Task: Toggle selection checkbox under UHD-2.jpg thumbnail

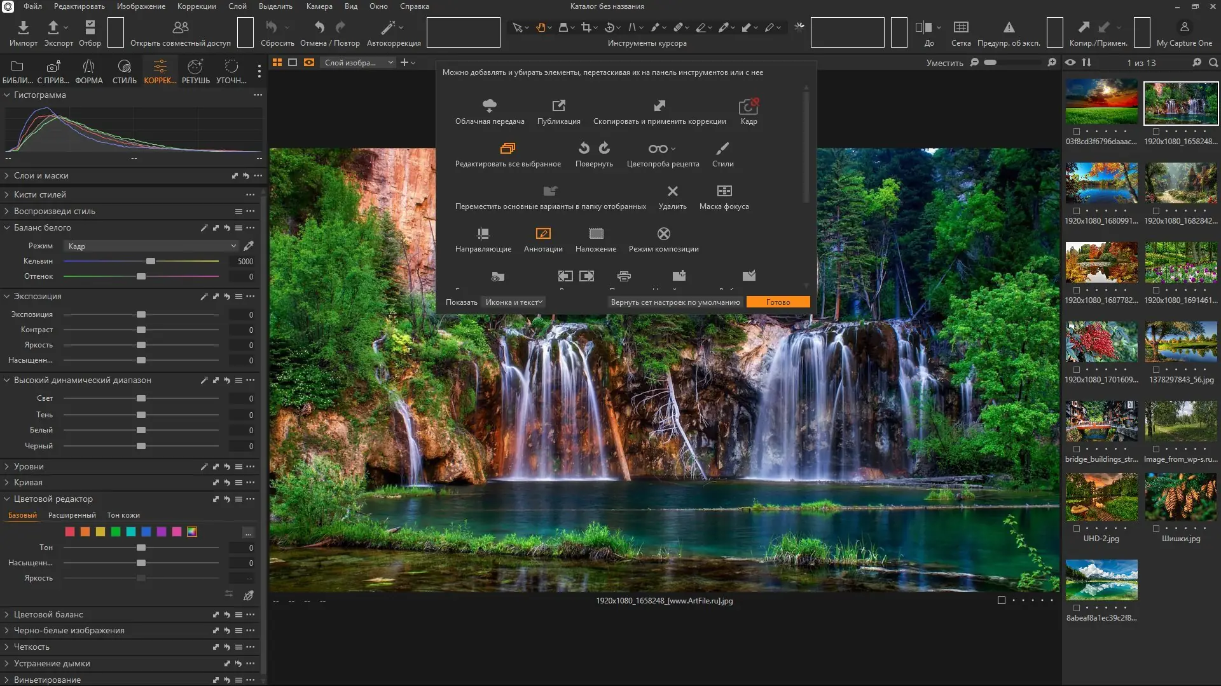Action: click(1077, 528)
